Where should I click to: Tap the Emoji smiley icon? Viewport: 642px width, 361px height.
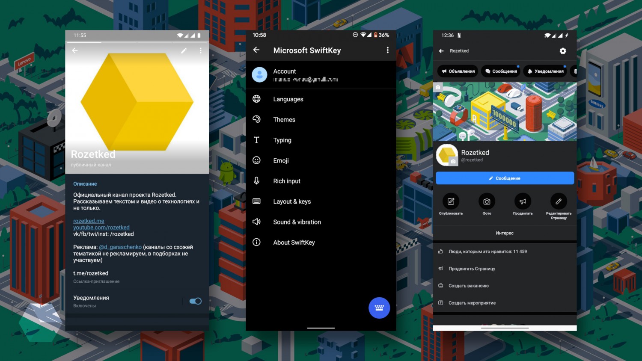pos(256,160)
